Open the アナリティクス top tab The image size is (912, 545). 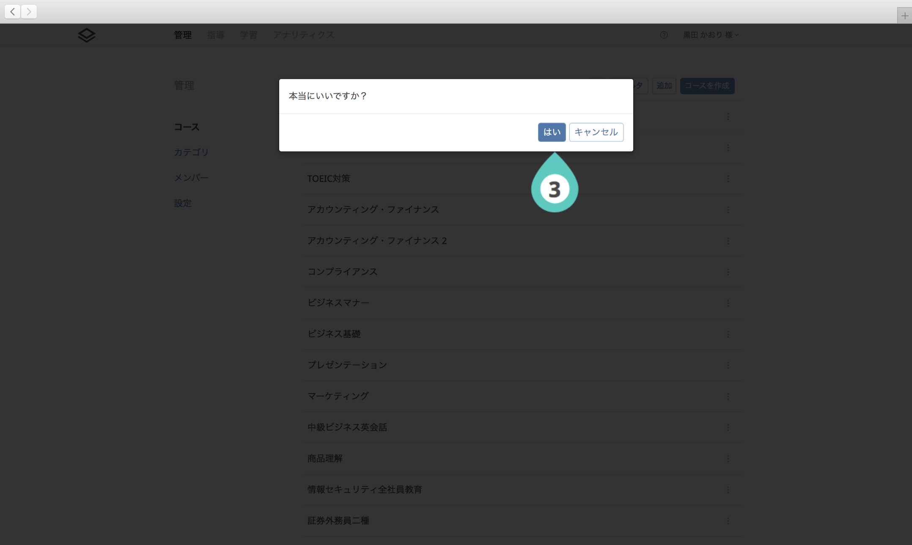[303, 35]
